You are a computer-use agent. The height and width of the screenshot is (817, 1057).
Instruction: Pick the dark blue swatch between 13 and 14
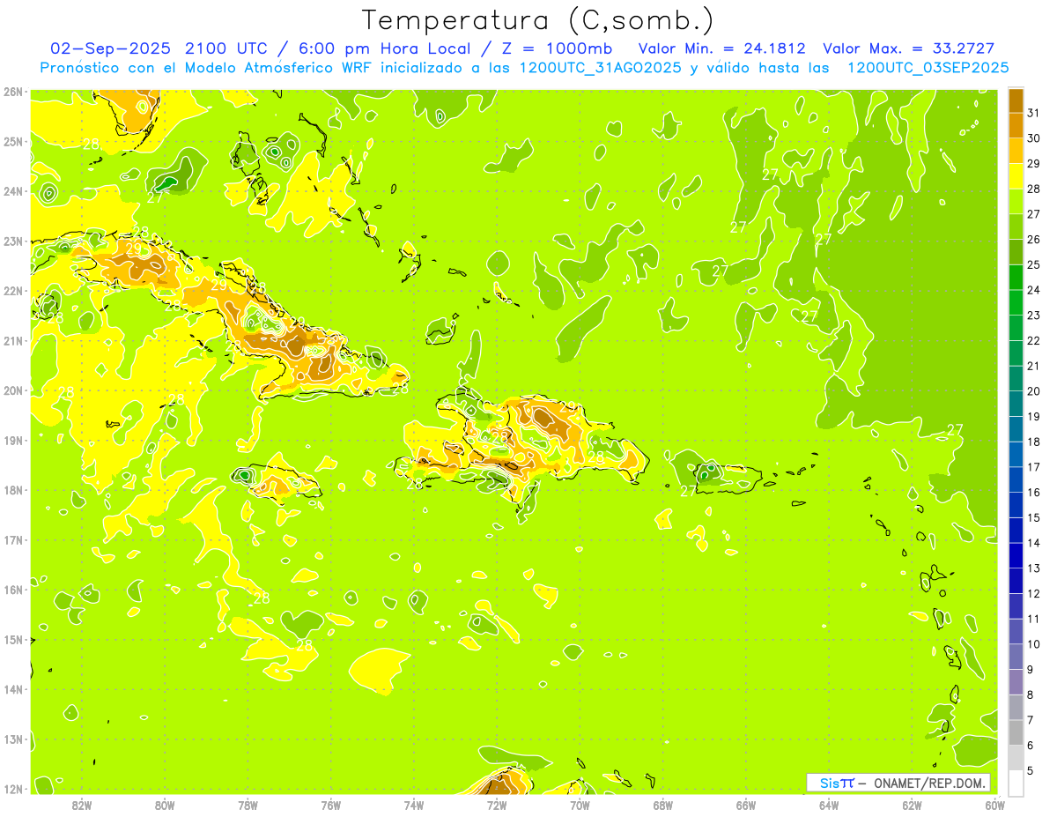coord(1016,555)
